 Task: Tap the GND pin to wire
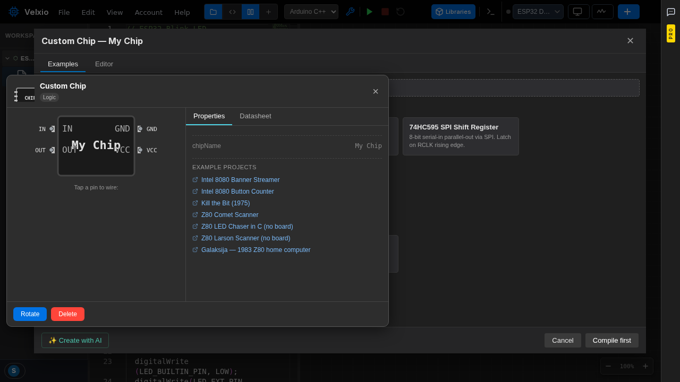tap(140, 129)
